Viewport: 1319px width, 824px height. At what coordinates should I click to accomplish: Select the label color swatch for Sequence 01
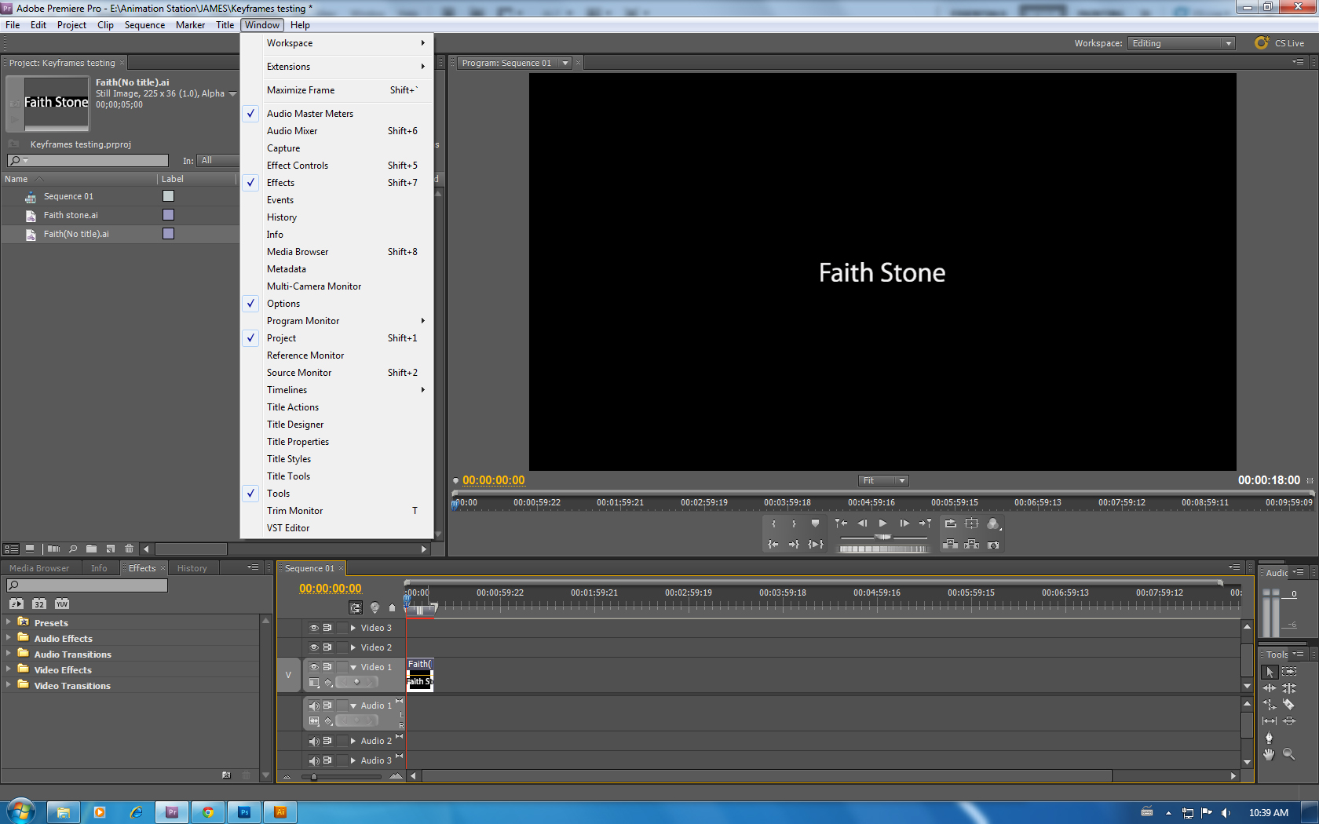(168, 196)
